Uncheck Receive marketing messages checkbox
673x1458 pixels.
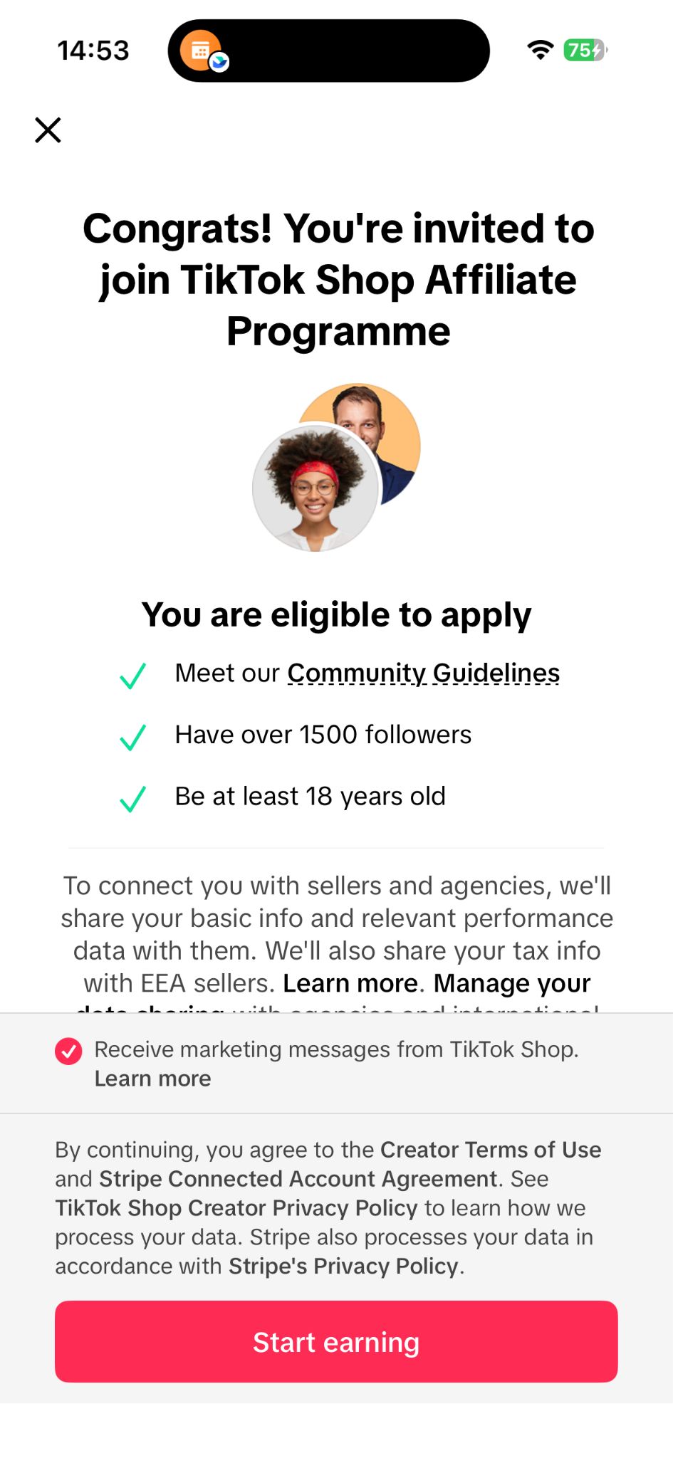68,1051
